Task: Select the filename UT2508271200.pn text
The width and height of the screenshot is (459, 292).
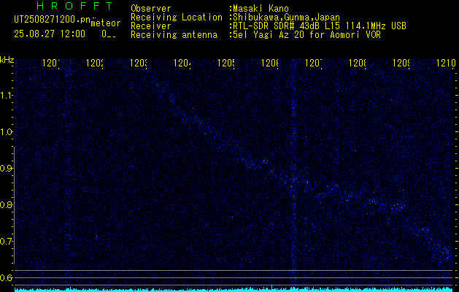Action: 53,20
